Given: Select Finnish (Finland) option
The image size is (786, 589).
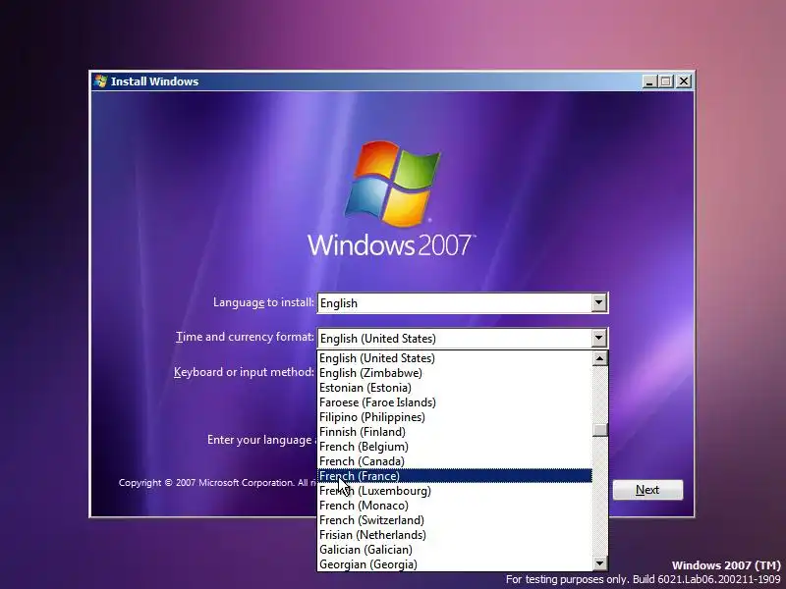Looking at the screenshot, I should point(455,432).
